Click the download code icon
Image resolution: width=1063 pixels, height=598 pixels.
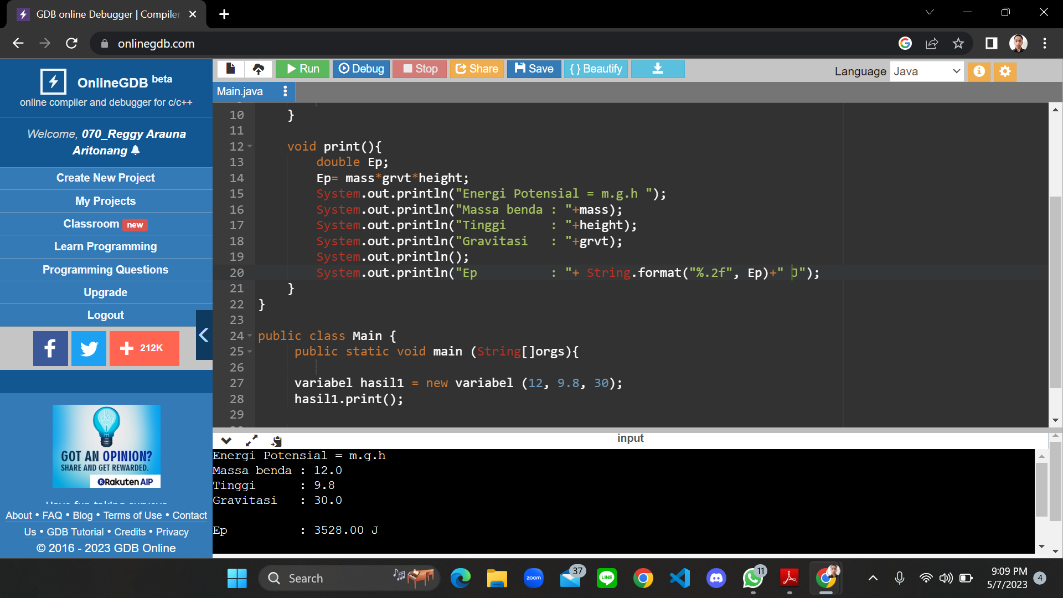pyautogui.click(x=657, y=69)
